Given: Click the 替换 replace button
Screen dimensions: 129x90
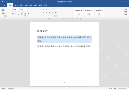Looking at the screenshot, I should tap(126, 12).
